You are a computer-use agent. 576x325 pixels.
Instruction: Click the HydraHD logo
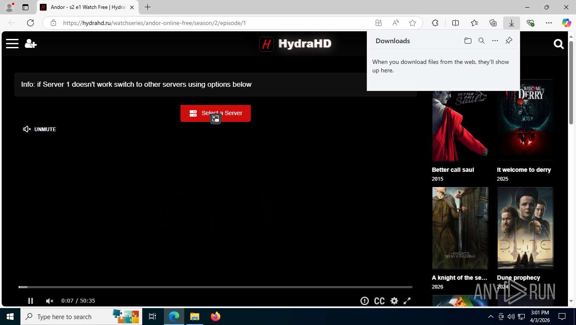(x=295, y=44)
